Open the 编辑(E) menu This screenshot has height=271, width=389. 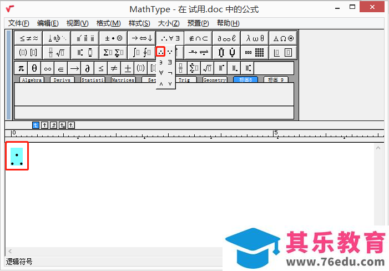[48, 23]
